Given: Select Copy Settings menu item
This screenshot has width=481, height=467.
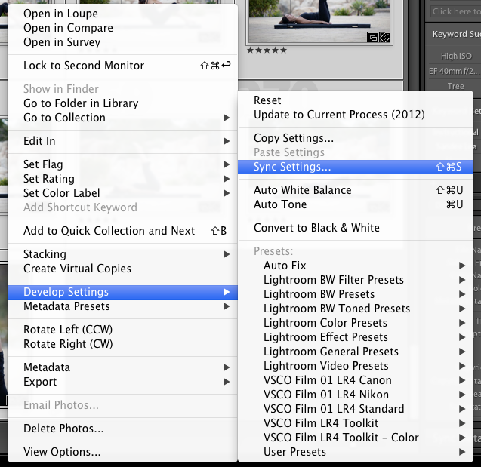Looking at the screenshot, I should pyautogui.click(x=294, y=138).
